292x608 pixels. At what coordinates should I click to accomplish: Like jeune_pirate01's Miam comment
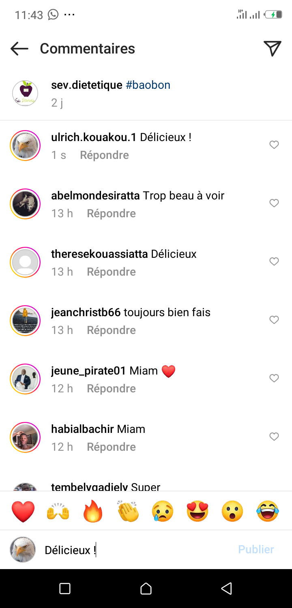[x=274, y=378]
